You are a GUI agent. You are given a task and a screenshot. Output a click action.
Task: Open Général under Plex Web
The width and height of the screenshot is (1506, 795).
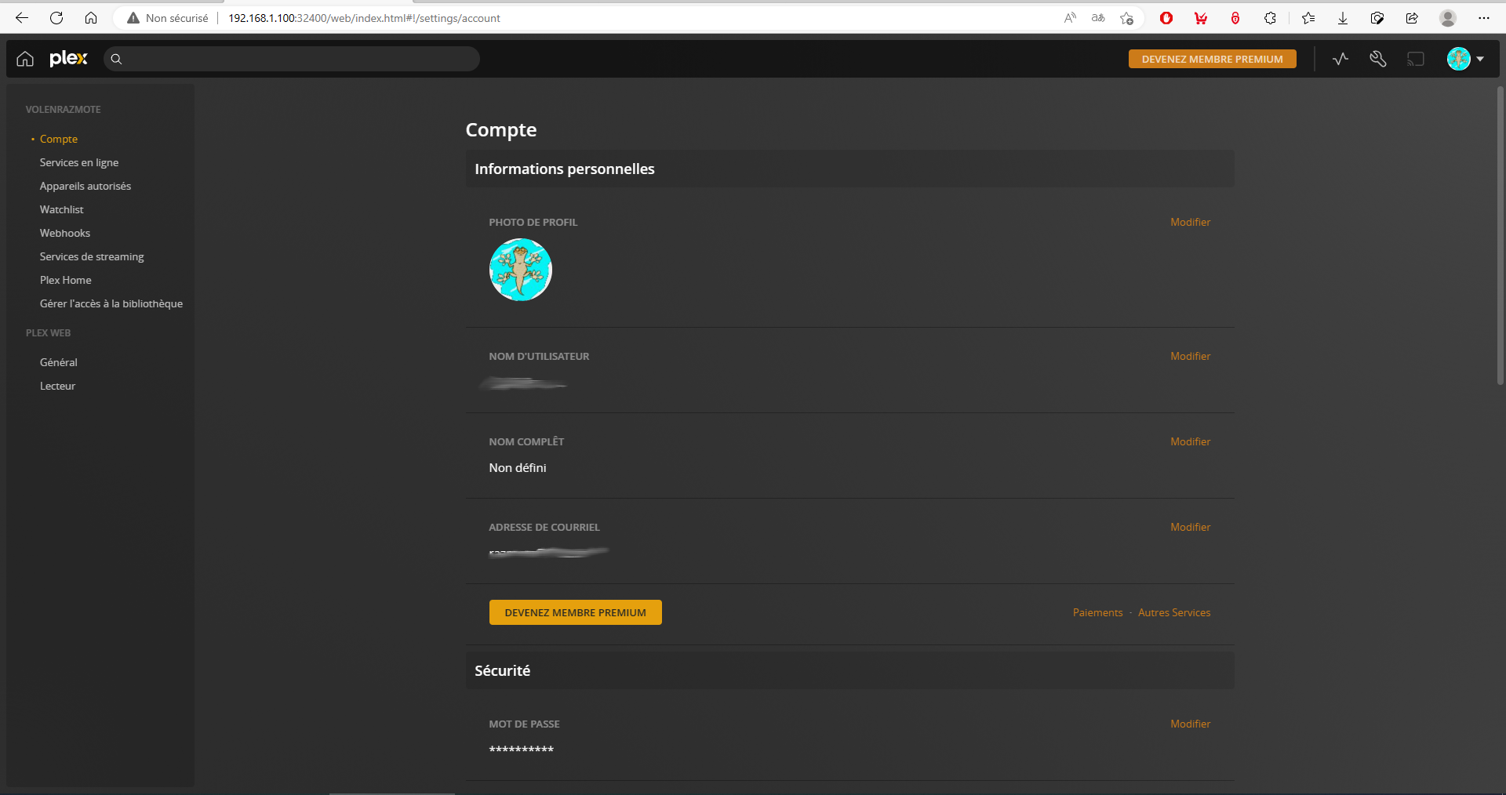[x=59, y=362]
